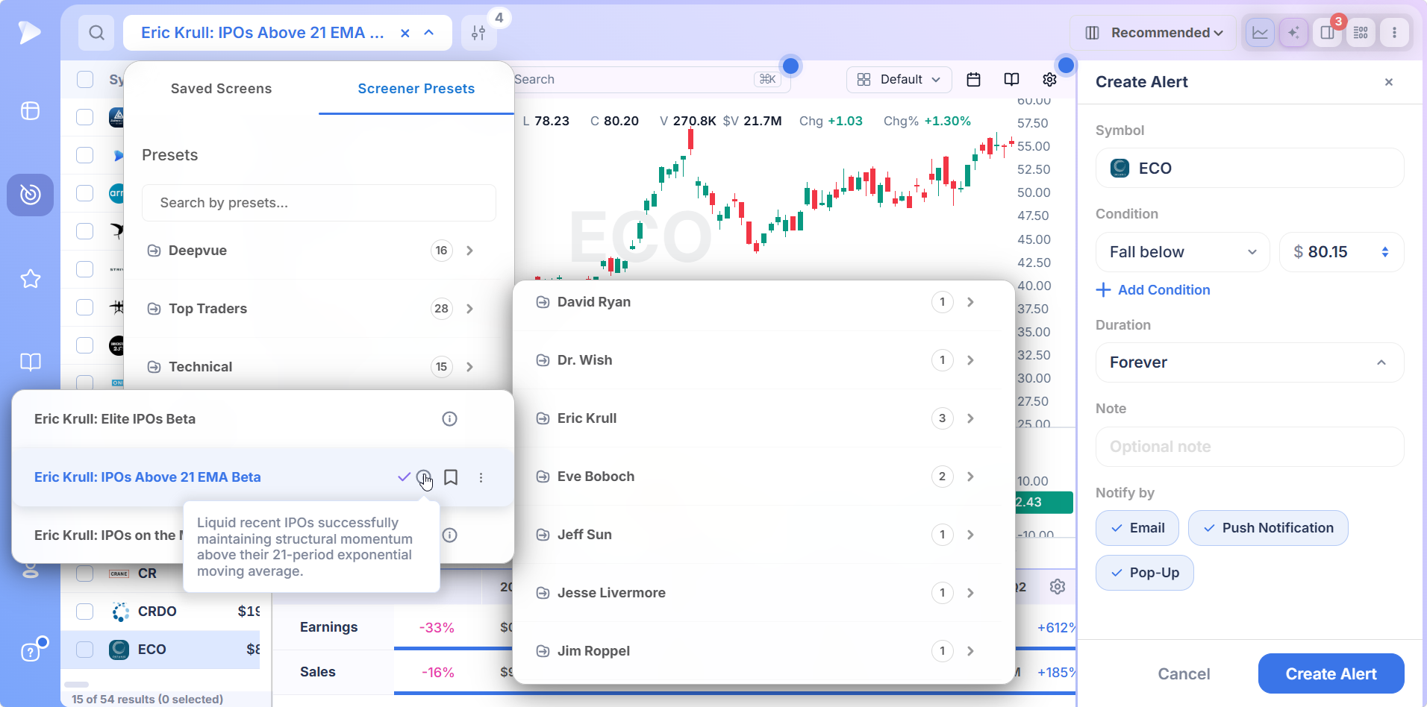Click the Search by presets field
1427x707 pixels.
pyautogui.click(x=319, y=203)
